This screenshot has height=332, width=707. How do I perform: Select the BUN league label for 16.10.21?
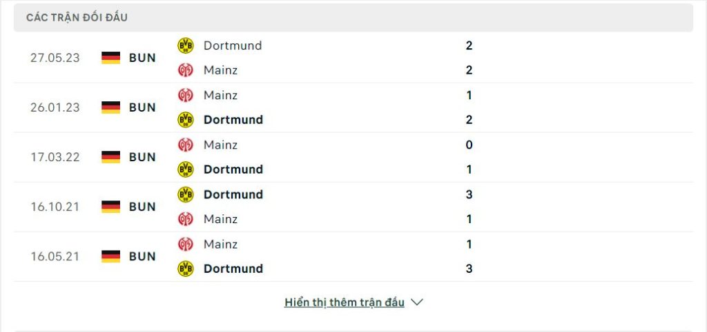[x=142, y=207]
